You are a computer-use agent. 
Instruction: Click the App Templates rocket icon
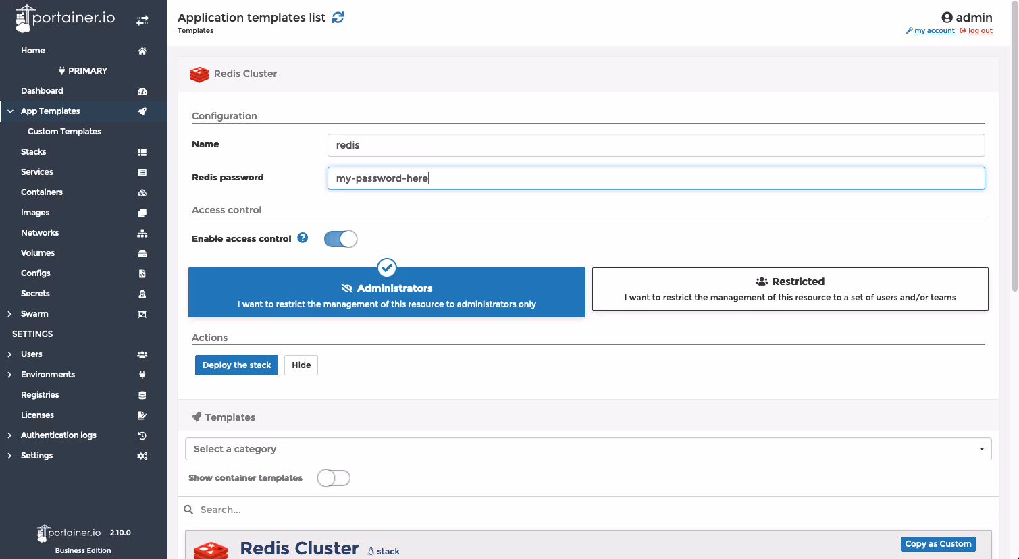[x=142, y=111]
